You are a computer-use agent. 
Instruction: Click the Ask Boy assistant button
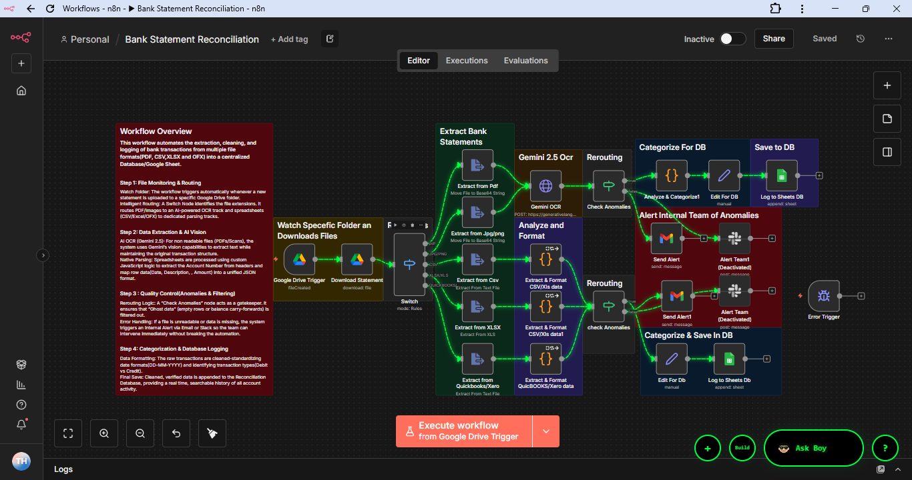813,448
